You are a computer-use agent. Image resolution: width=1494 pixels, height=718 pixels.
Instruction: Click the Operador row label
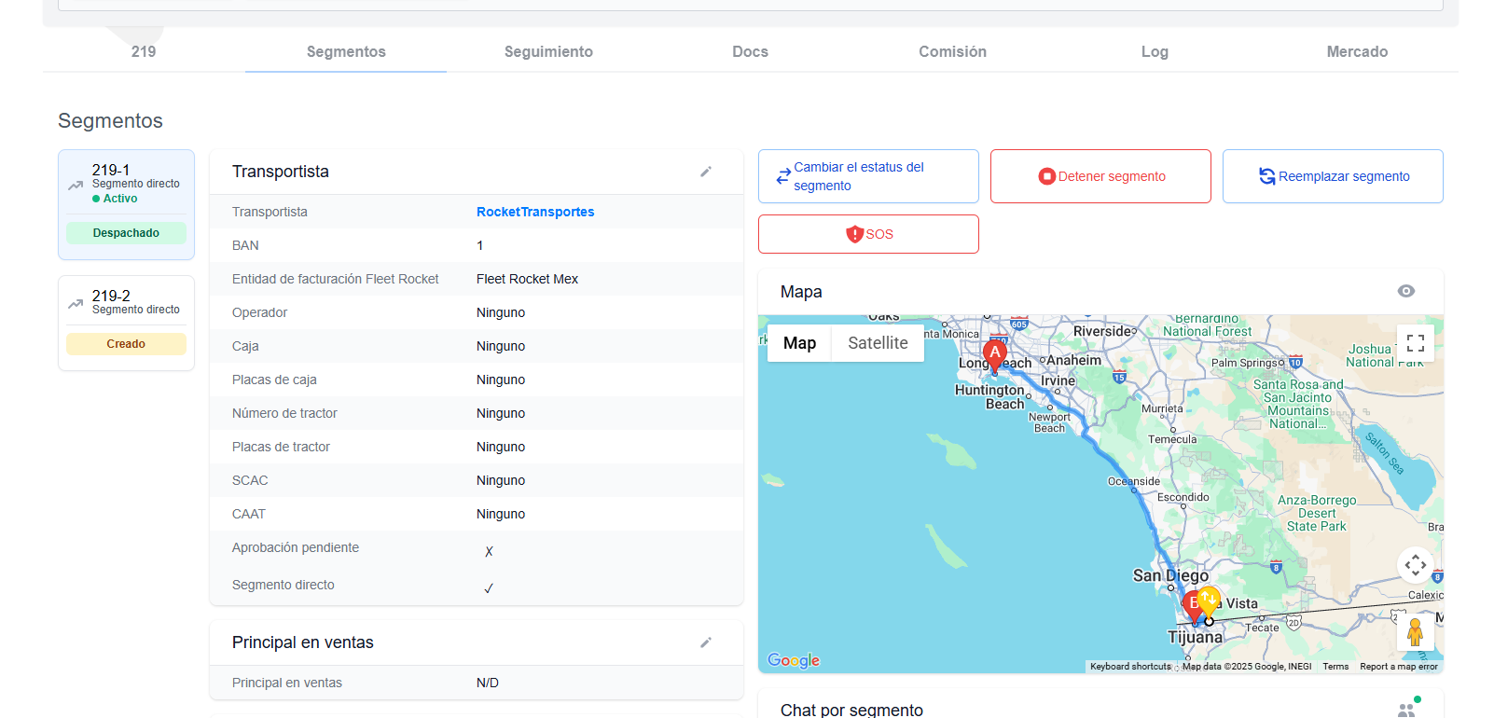259,312
